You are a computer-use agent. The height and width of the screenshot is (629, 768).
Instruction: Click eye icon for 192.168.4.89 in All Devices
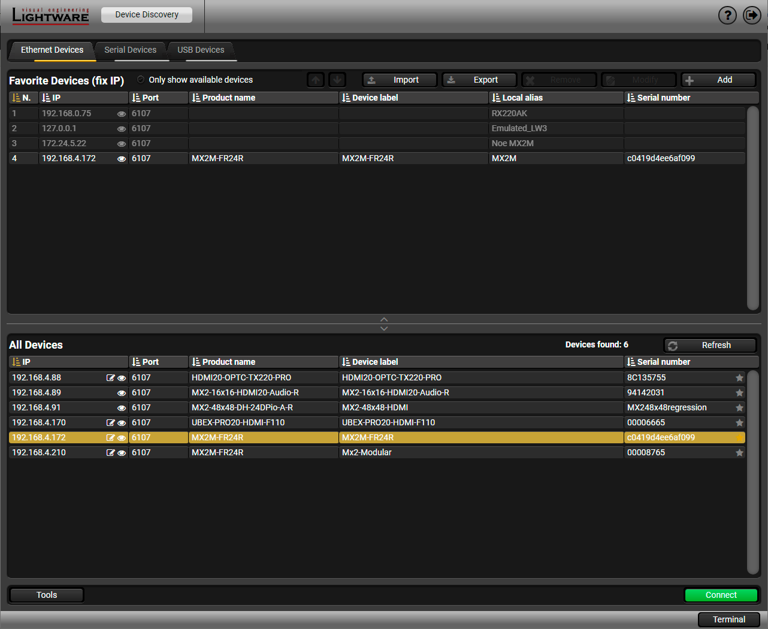(122, 393)
